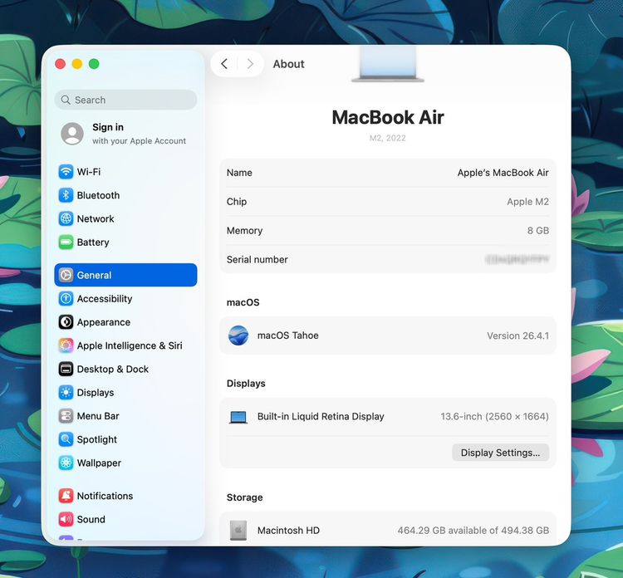Image resolution: width=623 pixels, height=578 pixels.
Task: Click the blurred serial number value
Action: point(517,259)
